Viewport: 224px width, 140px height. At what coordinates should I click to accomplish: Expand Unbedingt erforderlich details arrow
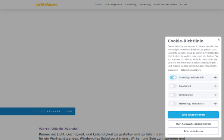click(x=215, y=77)
